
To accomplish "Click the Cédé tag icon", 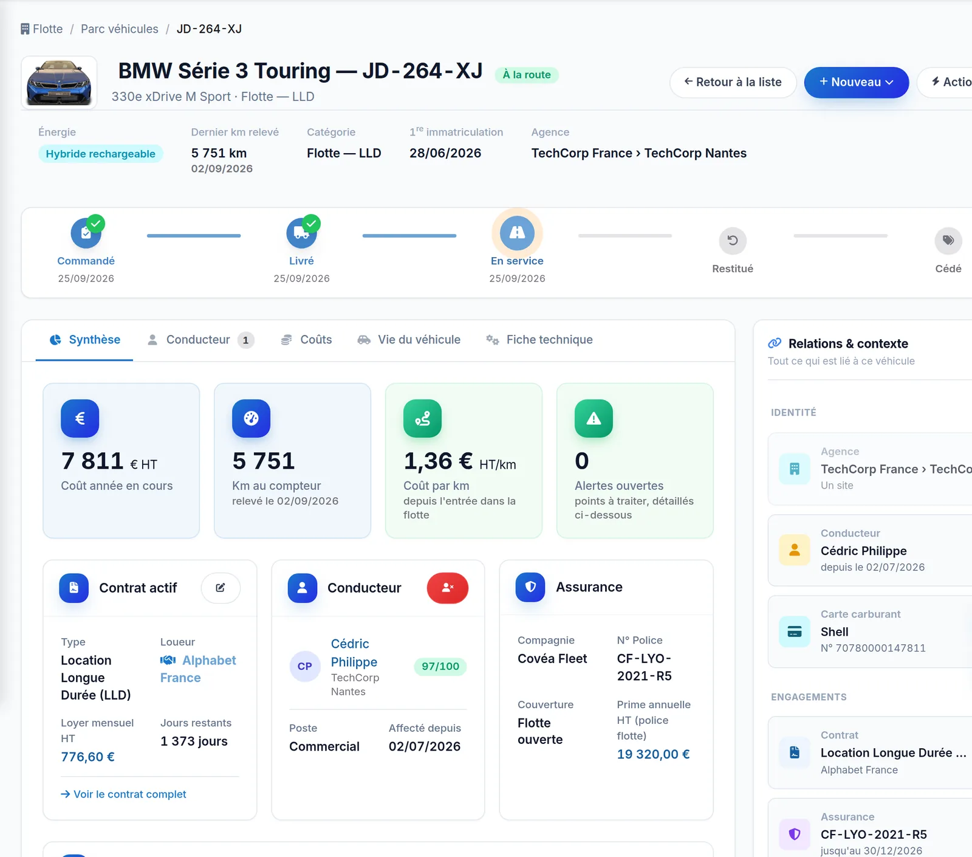I will 948,241.
